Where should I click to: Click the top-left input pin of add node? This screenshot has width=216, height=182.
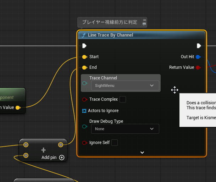tap(26, 145)
